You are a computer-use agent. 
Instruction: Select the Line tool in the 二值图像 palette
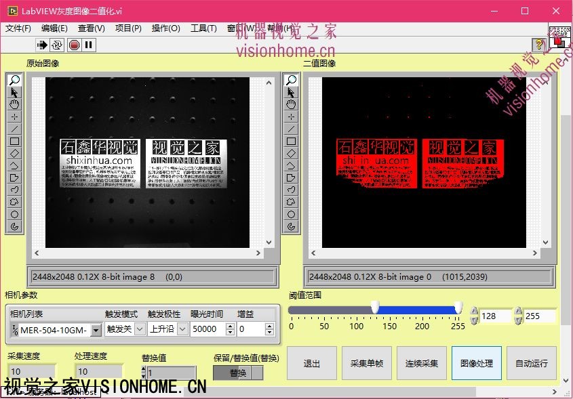pyautogui.click(x=291, y=129)
